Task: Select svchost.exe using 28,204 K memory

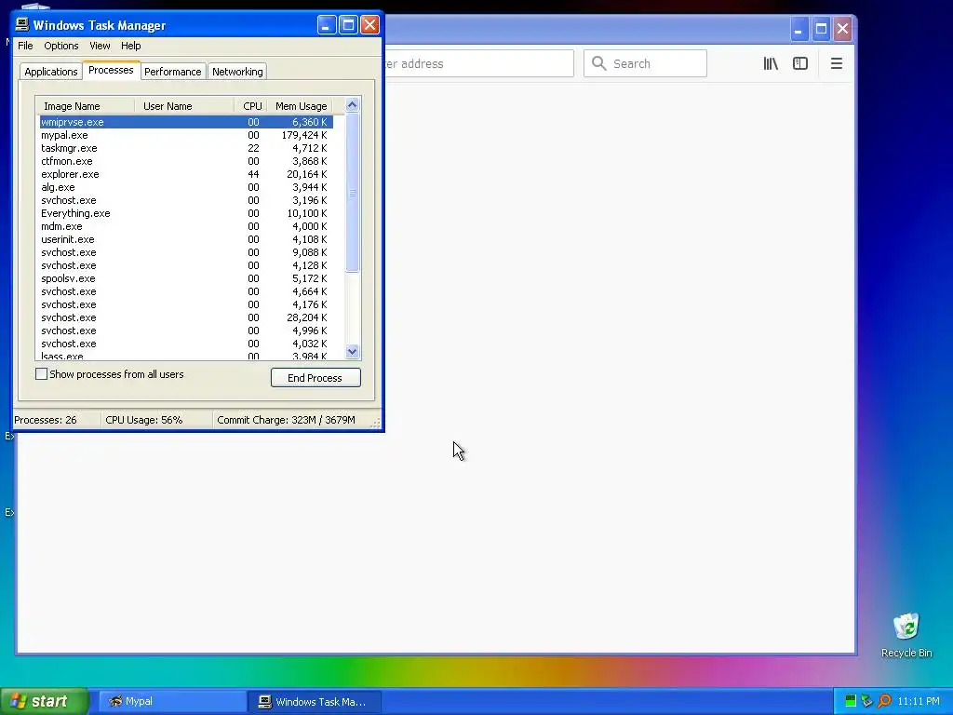Action: [x=185, y=317]
